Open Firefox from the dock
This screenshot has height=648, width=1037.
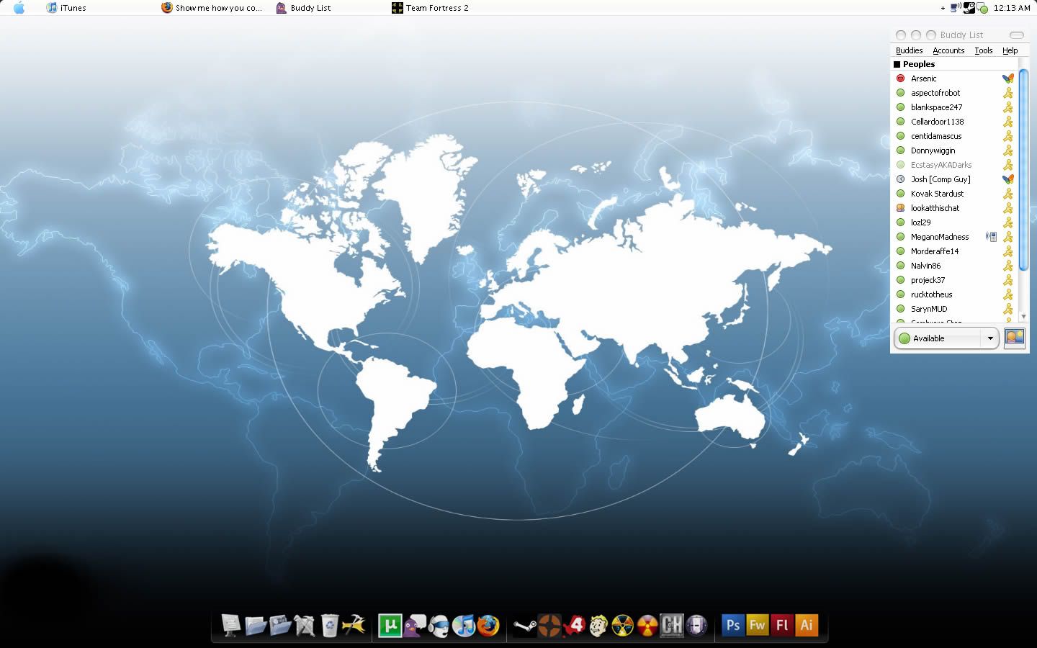[x=488, y=625]
